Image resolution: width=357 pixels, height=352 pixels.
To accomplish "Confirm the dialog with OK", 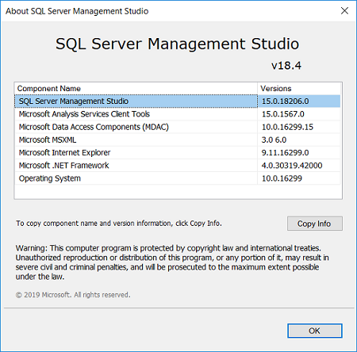I will (x=315, y=331).
